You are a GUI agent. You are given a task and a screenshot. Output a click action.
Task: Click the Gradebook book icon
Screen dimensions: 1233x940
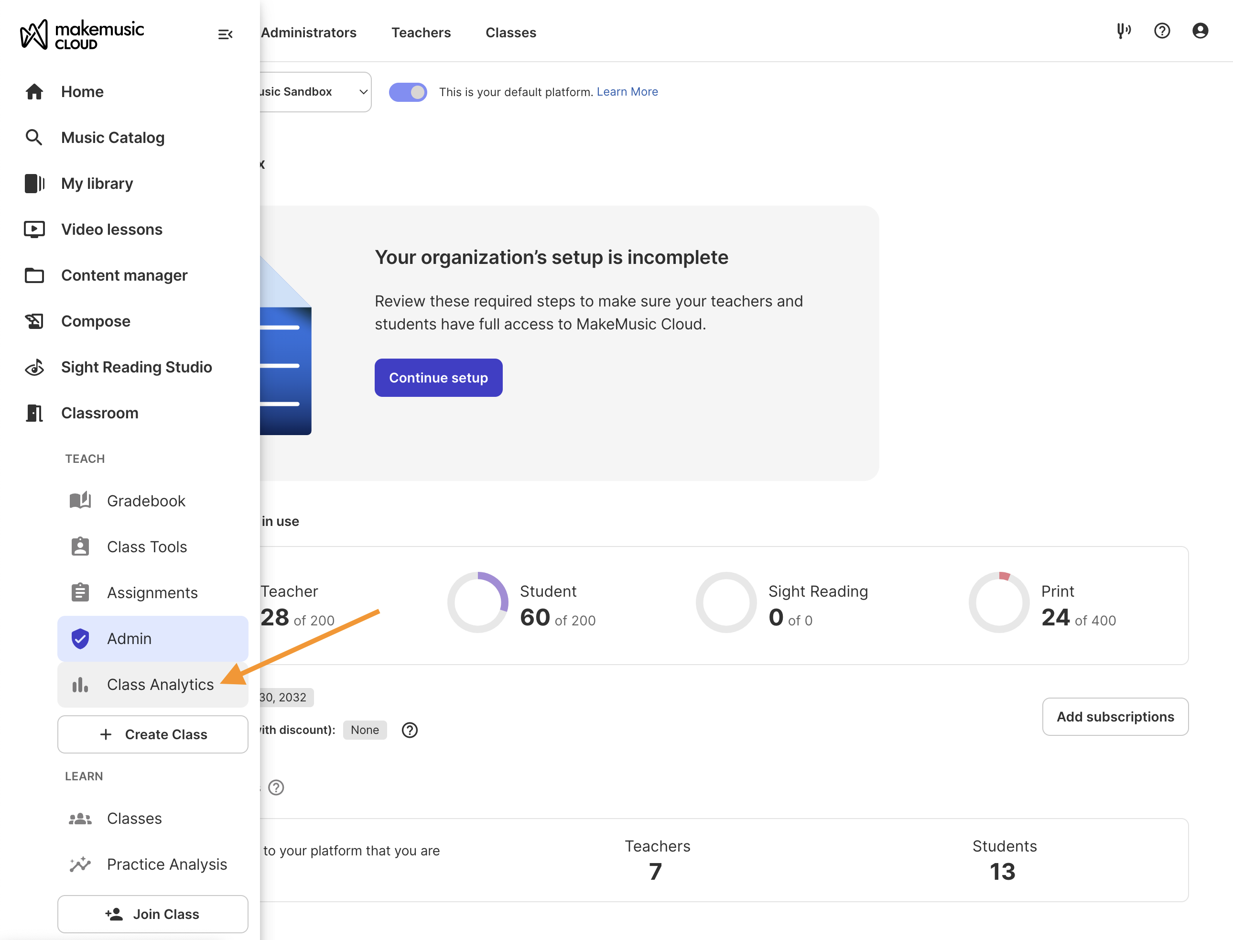[x=80, y=501]
